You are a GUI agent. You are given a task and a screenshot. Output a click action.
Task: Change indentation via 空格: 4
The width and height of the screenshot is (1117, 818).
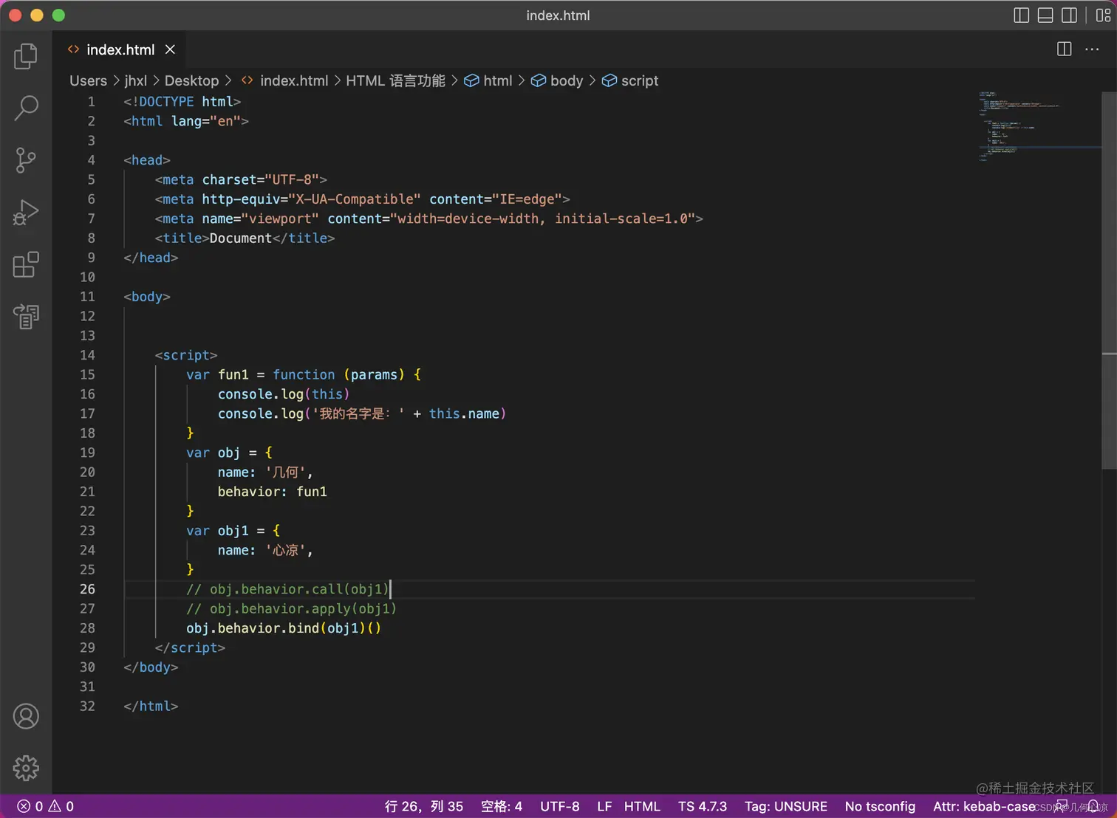502,806
